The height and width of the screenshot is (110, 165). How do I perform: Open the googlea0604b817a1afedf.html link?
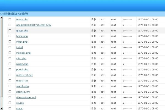[x=34, y=25]
